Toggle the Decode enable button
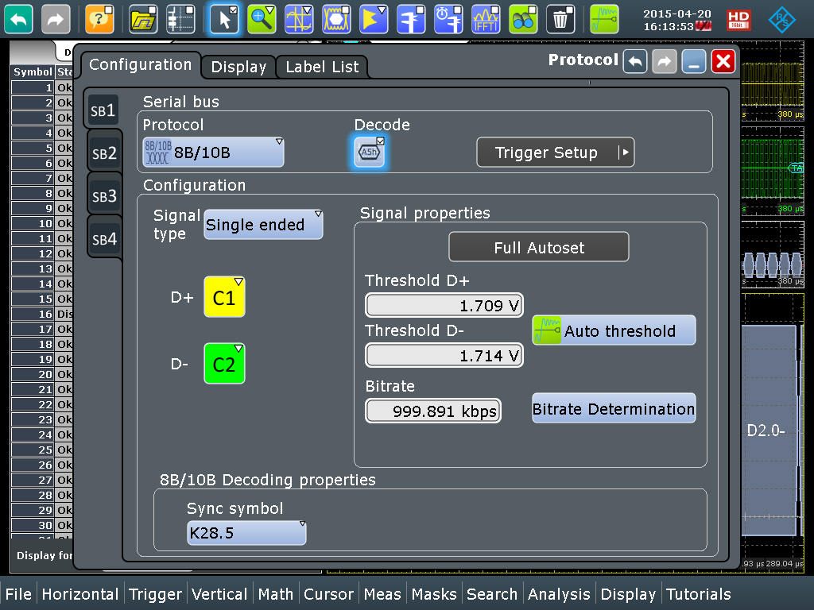 (x=369, y=152)
